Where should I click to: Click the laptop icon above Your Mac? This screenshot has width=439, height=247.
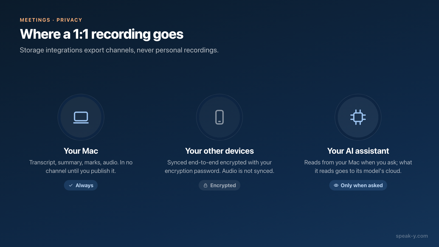click(81, 117)
